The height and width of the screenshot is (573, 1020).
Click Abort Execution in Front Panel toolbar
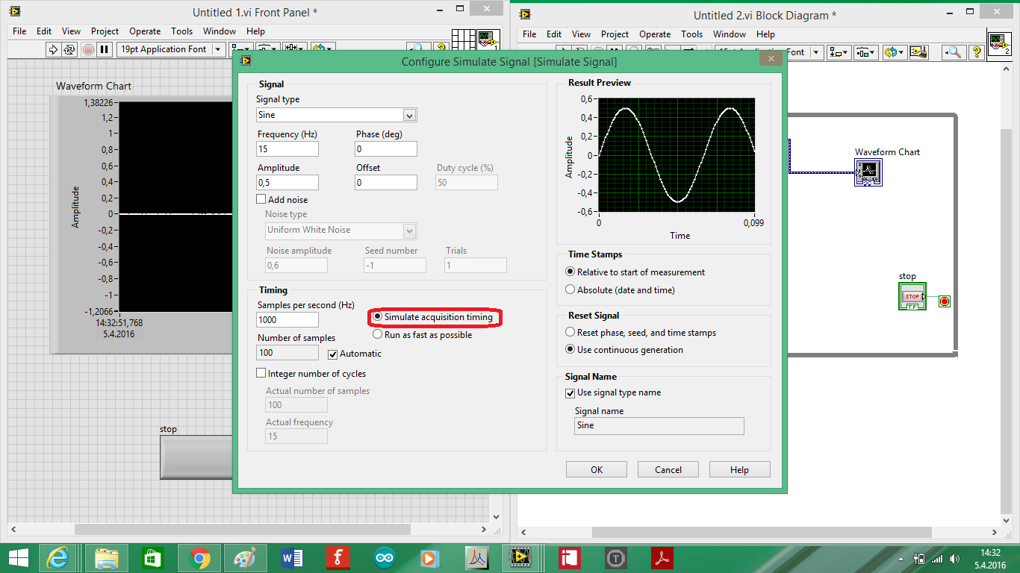pos(88,49)
